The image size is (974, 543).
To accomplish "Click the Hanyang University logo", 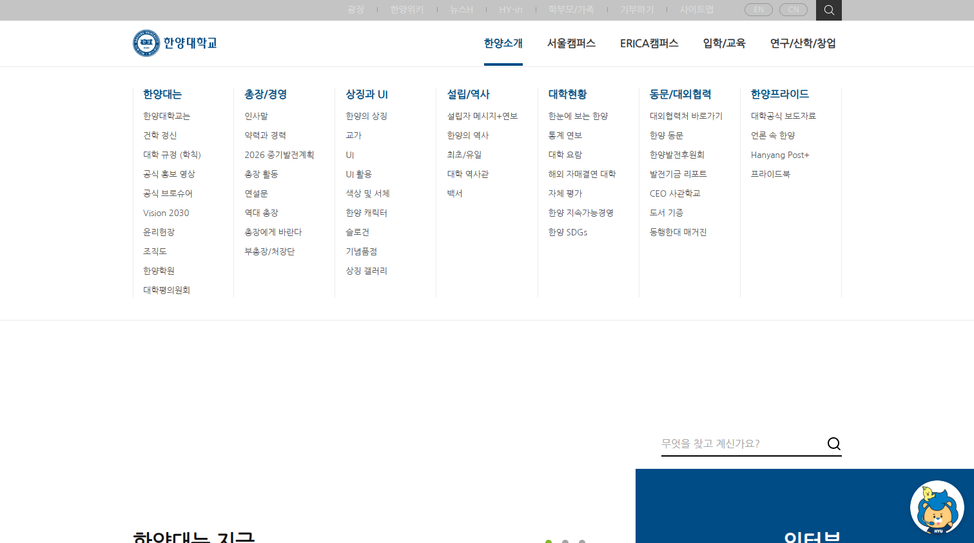I will coord(175,43).
